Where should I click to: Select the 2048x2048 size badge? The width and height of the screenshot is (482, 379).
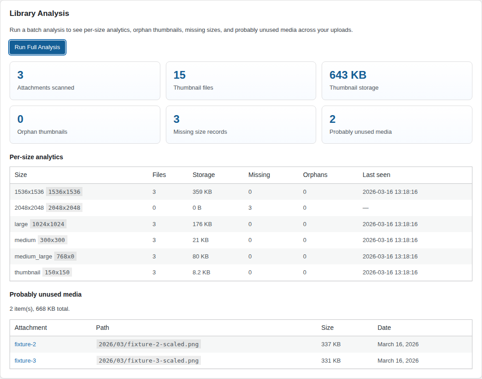coord(64,207)
